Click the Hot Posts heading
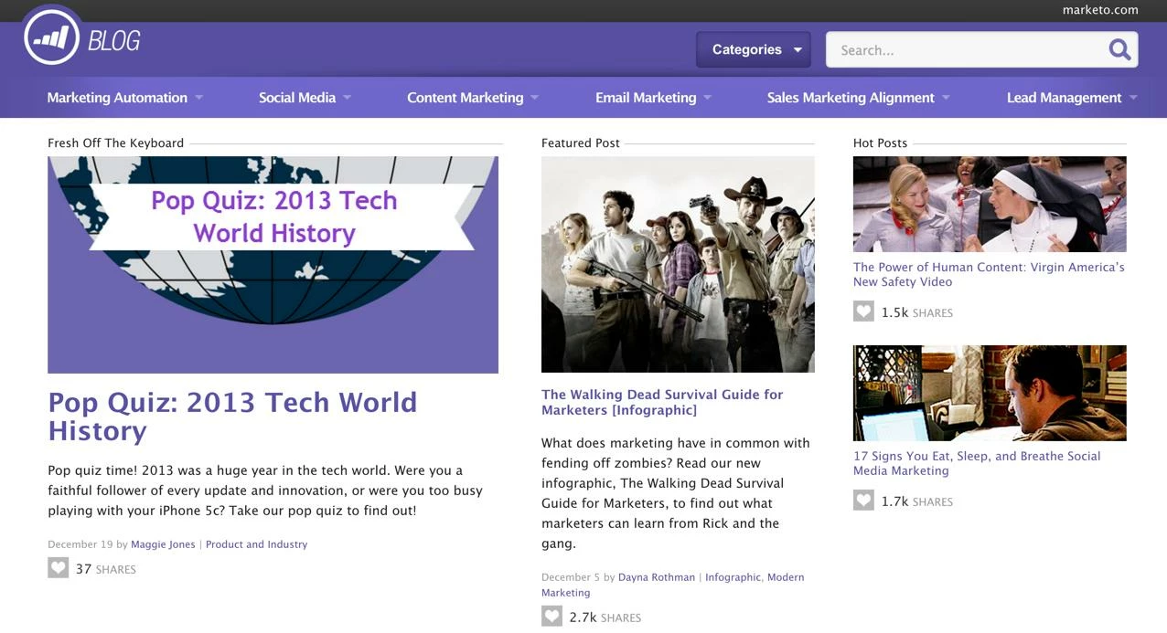The image size is (1167, 633). (880, 142)
